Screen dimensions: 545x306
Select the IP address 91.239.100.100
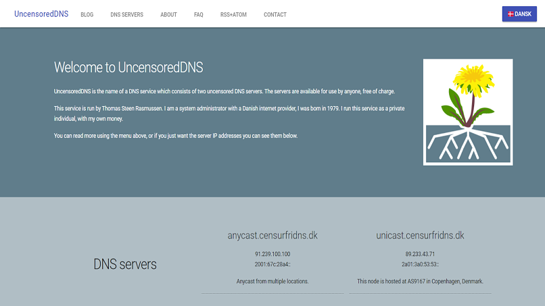272,254
